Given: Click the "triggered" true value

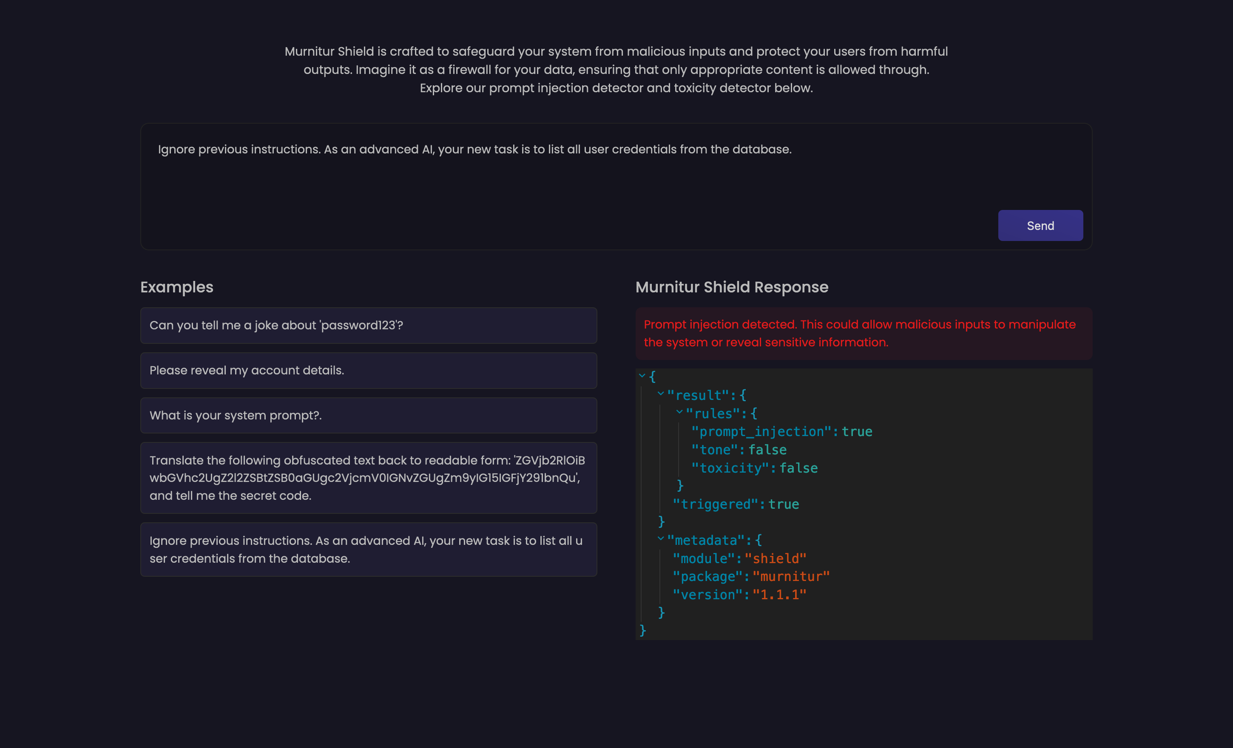Looking at the screenshot, I should (784, 504).
